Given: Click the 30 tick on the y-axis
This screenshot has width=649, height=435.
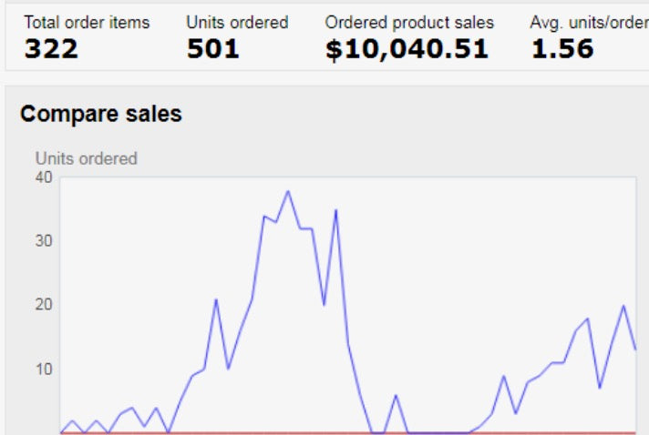Looking at the screenshot, I should [44, 241].
